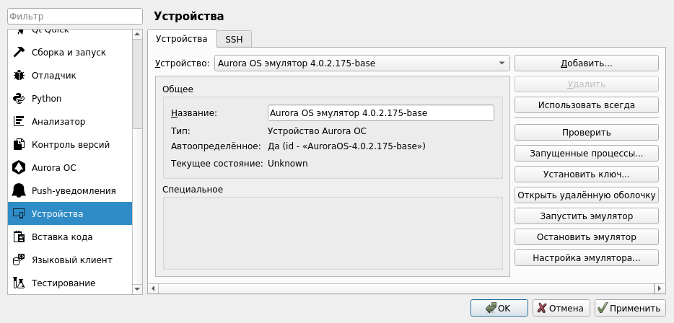Click the Запустить эмулятор button
The width and height of the screenshot is (674, 323).
pyautogui.click(x=586, y=216)
